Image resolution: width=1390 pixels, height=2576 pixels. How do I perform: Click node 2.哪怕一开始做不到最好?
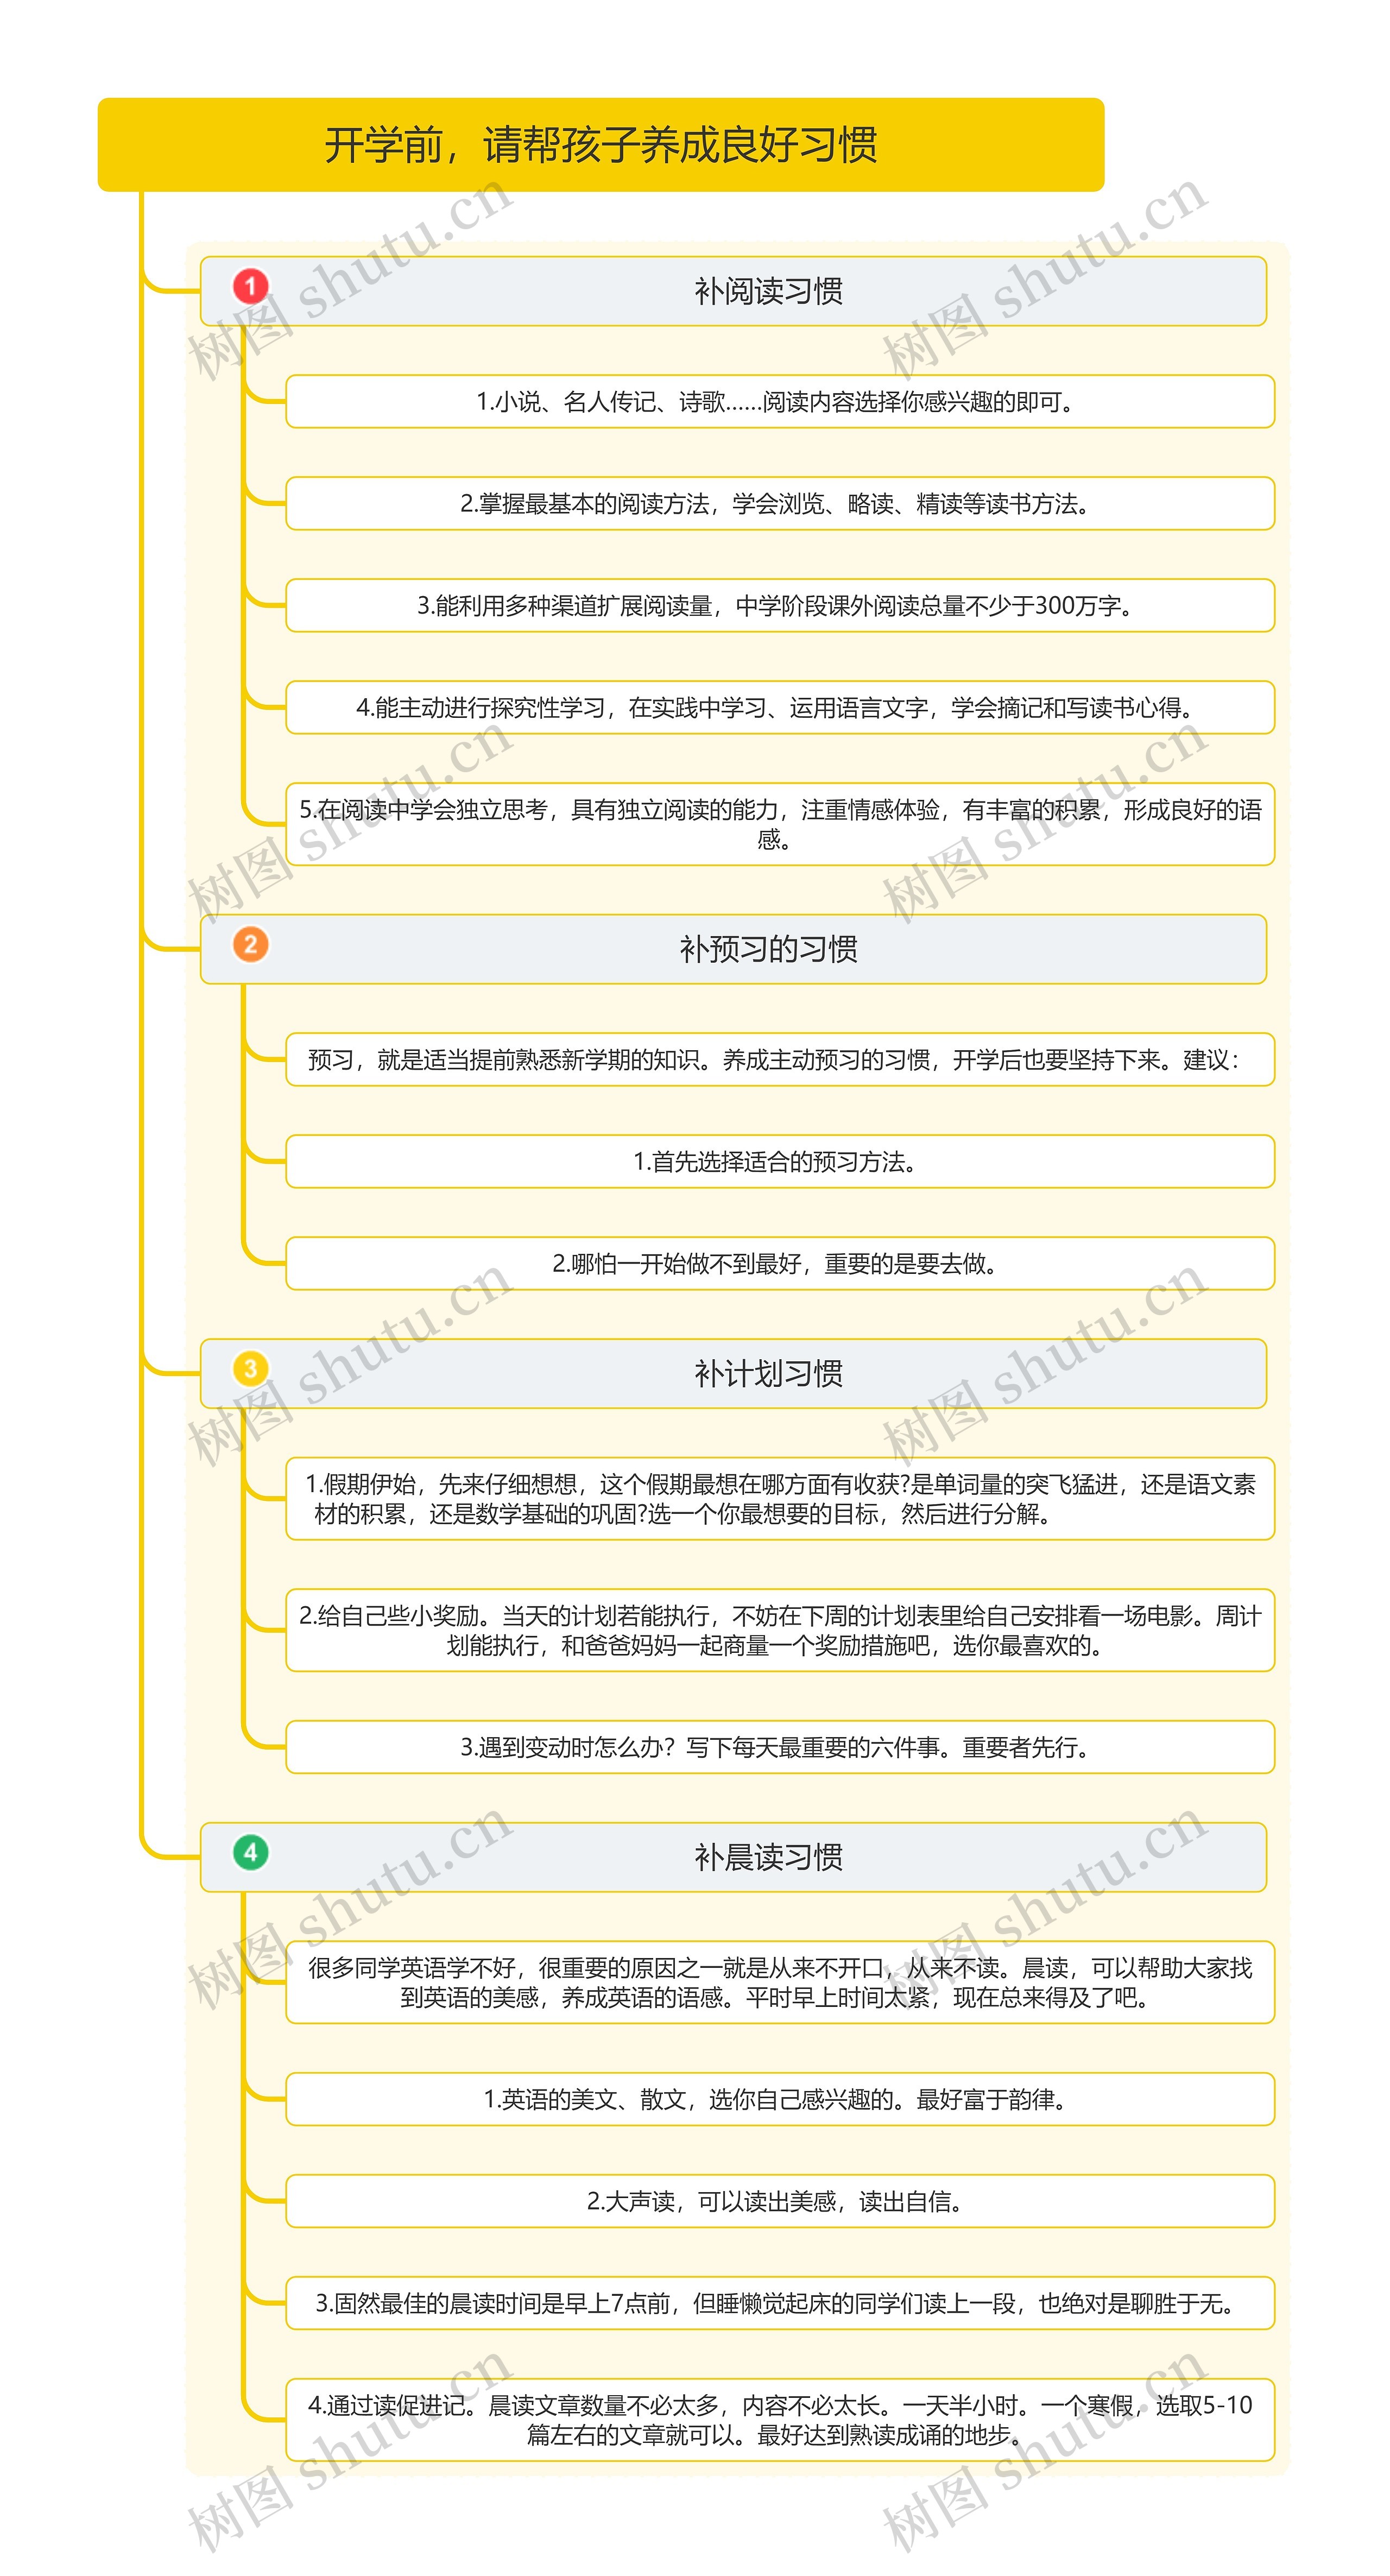[780, 1264]
